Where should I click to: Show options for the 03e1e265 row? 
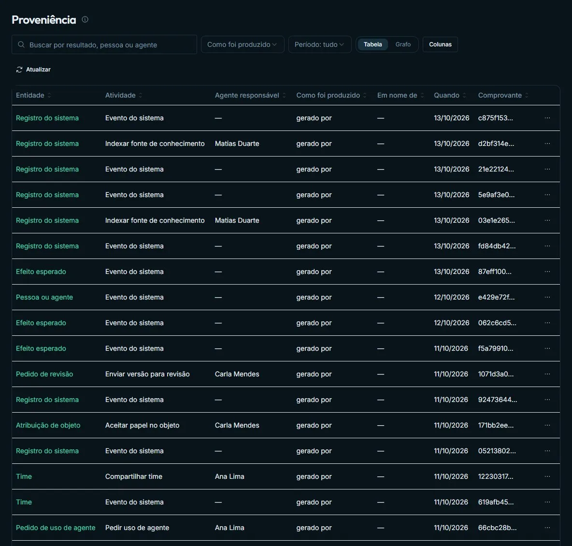[547, 220]
